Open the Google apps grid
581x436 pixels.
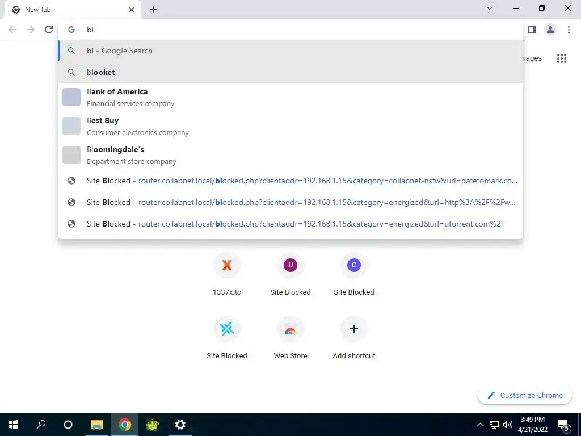[561, 58]
